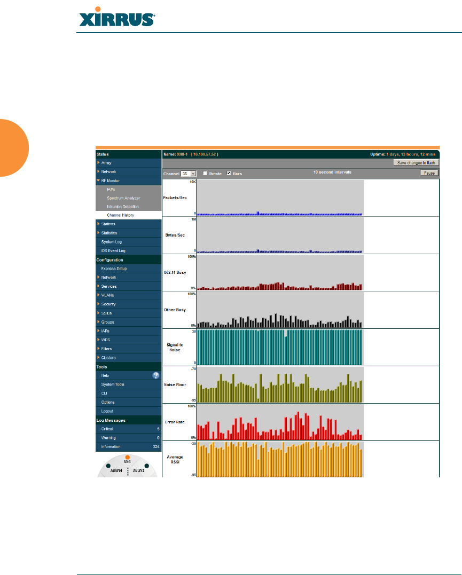462x575 pixels.
Task: Open the CLI tool
Action: pyautogui.click(x=128, y=393)
